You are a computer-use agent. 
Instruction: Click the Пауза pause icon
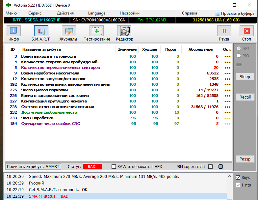[224, 31]
